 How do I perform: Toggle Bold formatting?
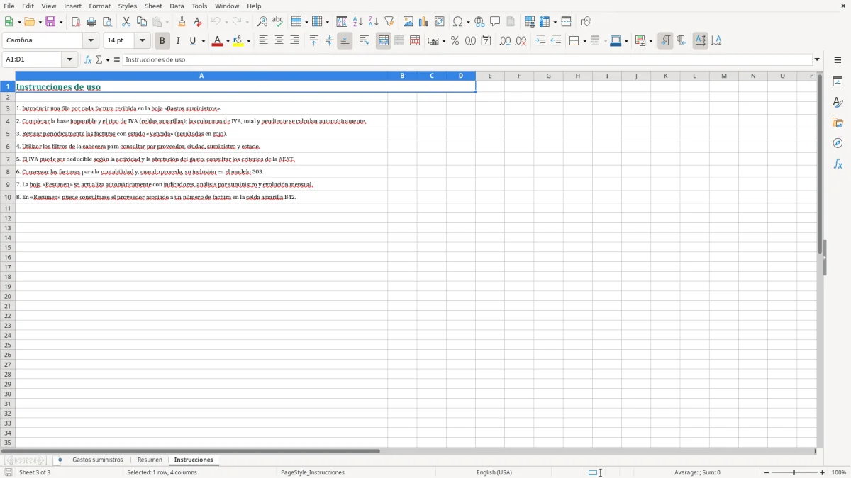point(162,41)
